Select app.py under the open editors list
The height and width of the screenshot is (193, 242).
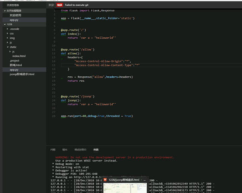[14, 20]
